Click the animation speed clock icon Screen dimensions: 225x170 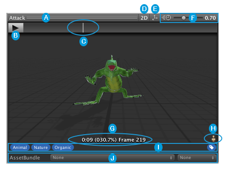[x=167, y=18]
